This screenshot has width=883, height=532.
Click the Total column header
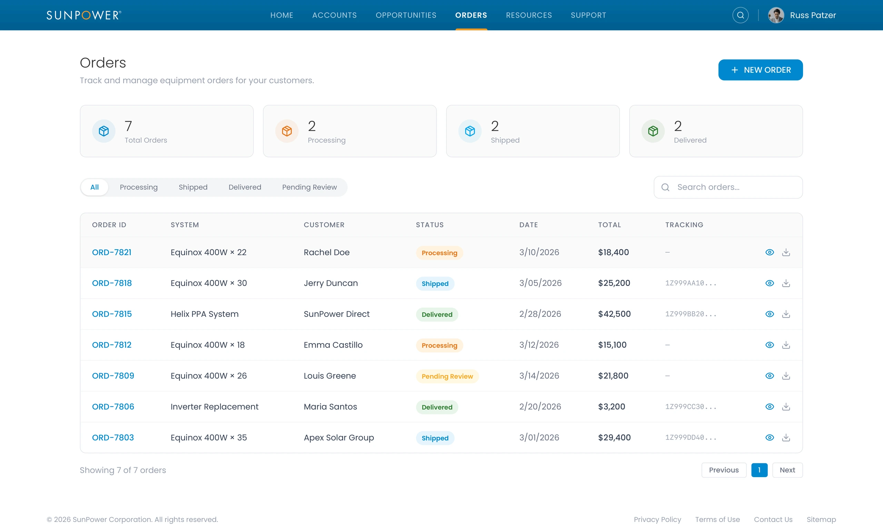(609, 224)
